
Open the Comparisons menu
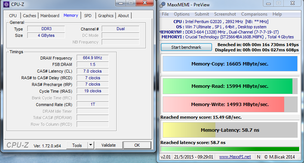254,14
